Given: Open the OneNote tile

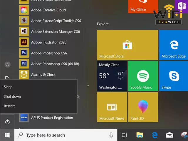Looking at the screenshot, I should point(181,6).
